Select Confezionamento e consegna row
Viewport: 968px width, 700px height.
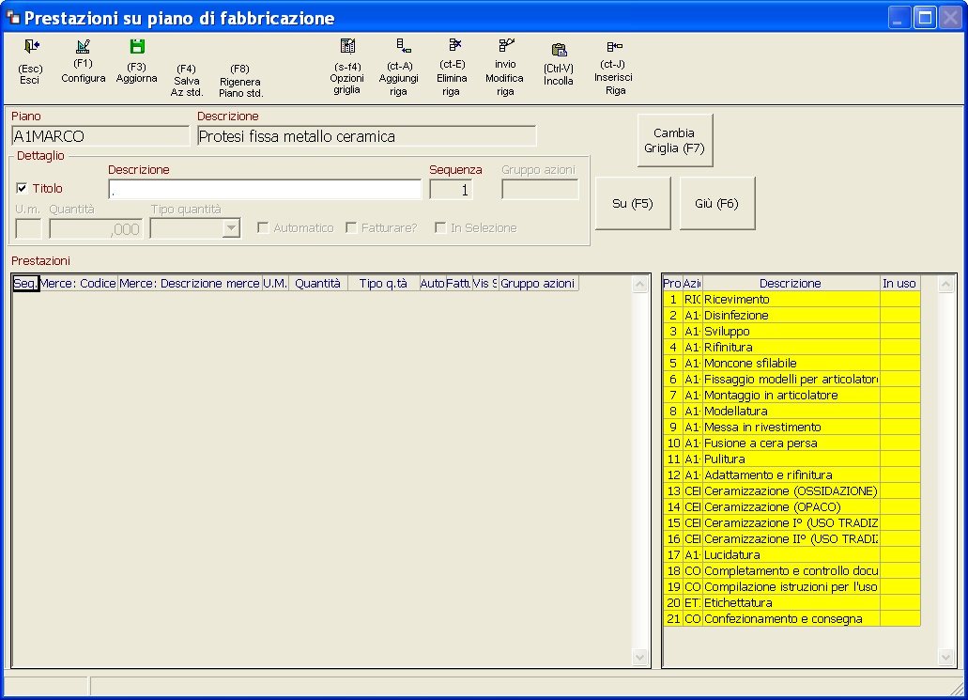pyautogui.click(x=791, y=619)
